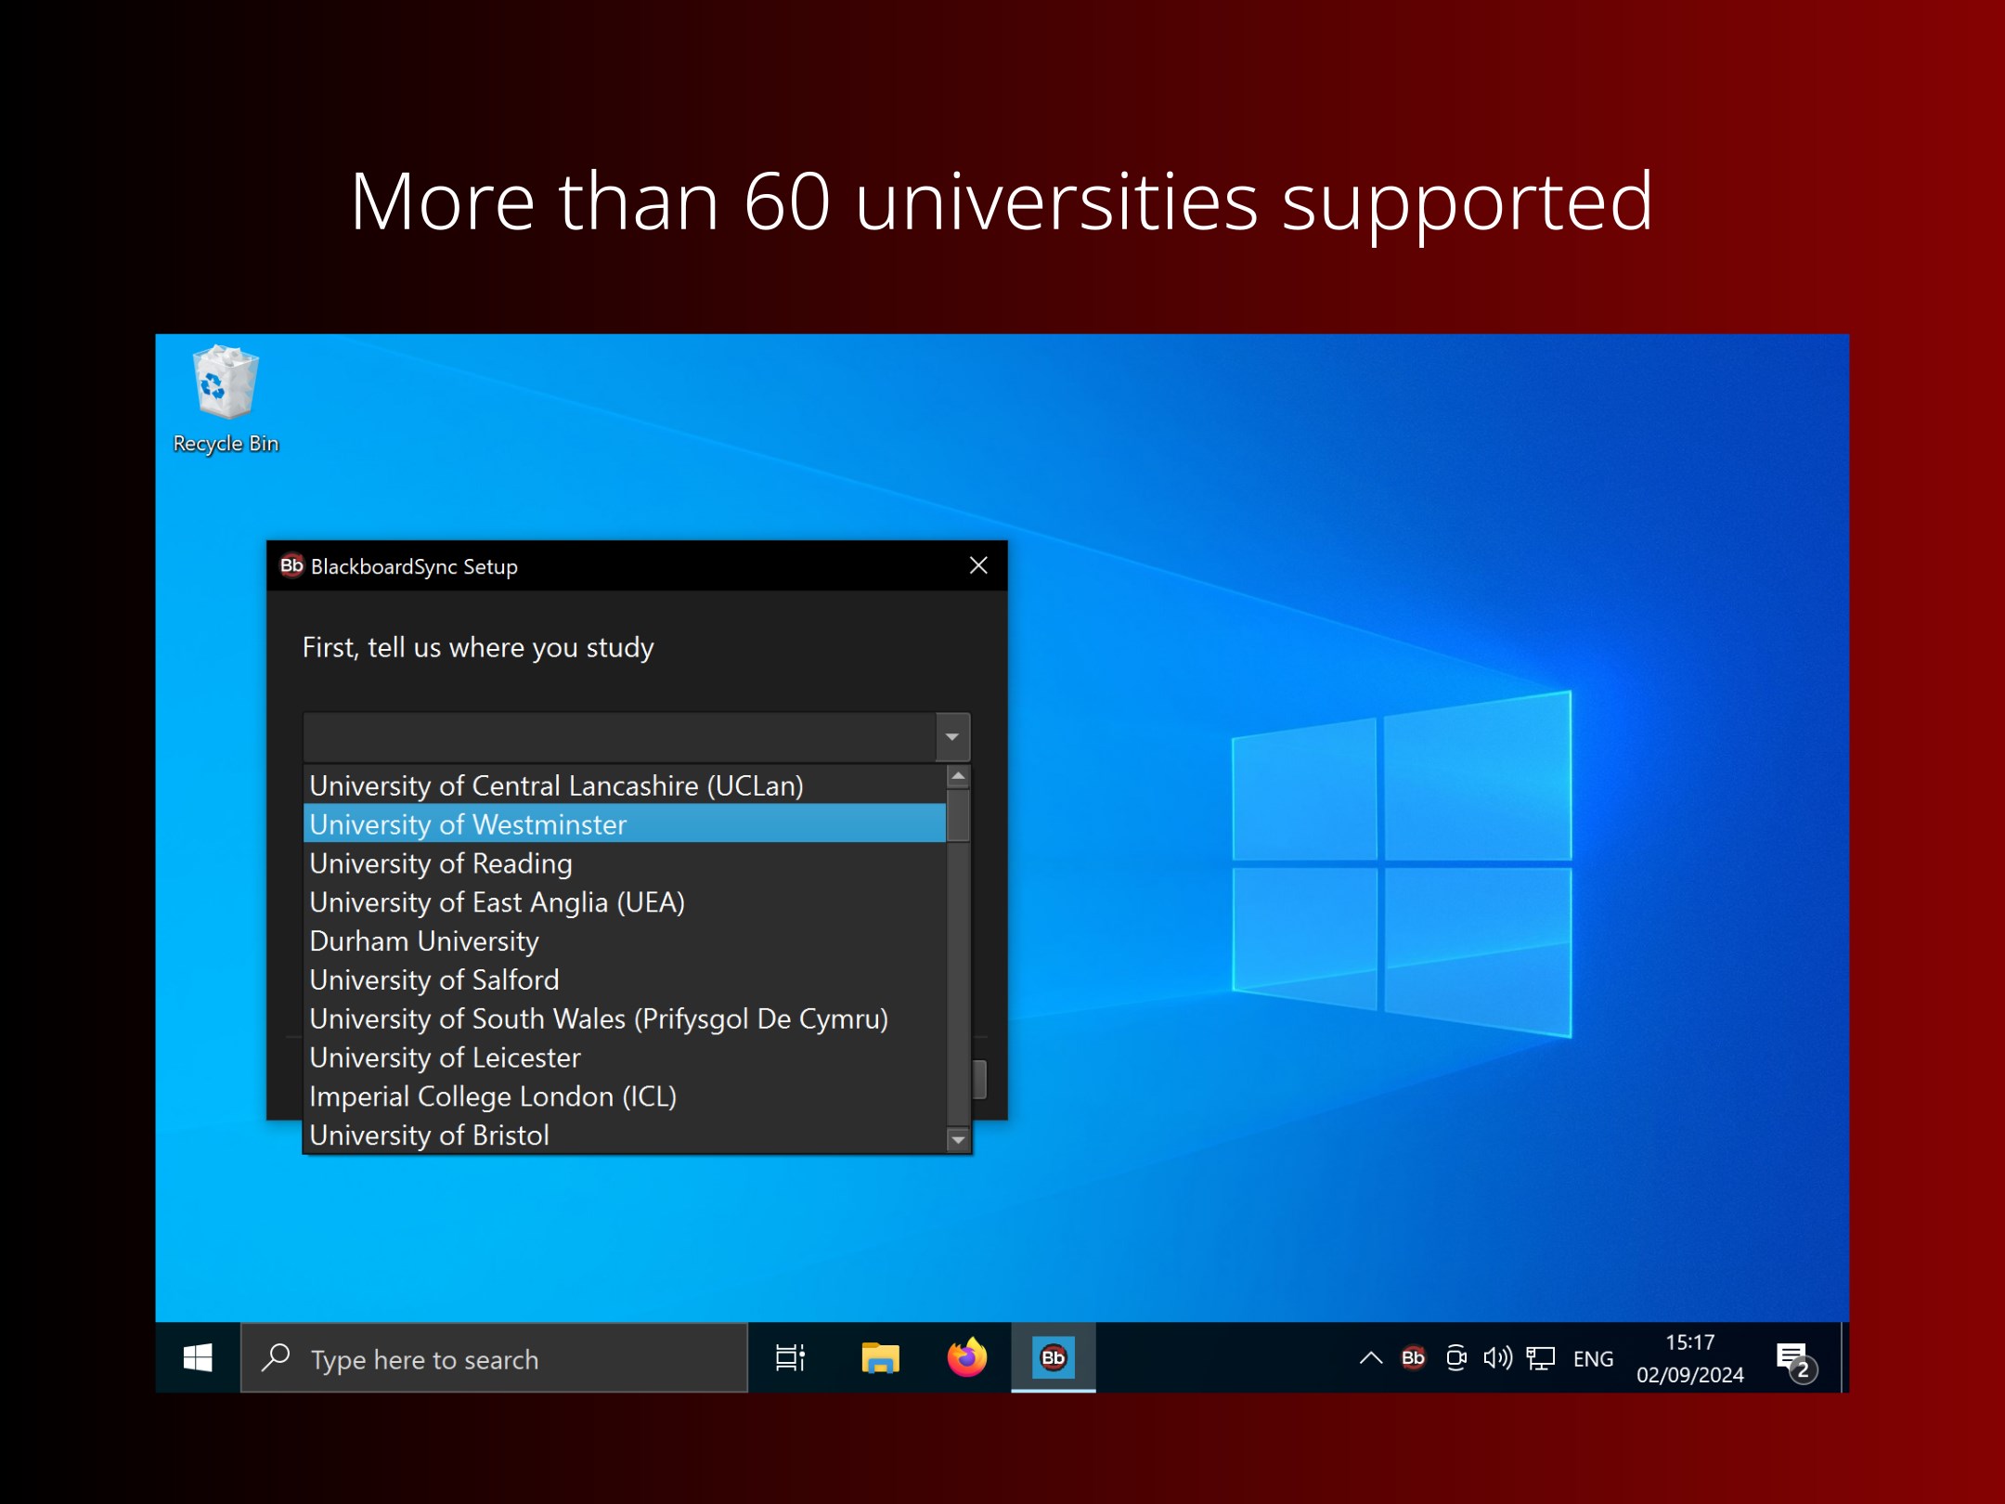This screenshot has width=2005, height=1504.
Task: Click the list scroll down arrow
Action: click(959, 1139)
